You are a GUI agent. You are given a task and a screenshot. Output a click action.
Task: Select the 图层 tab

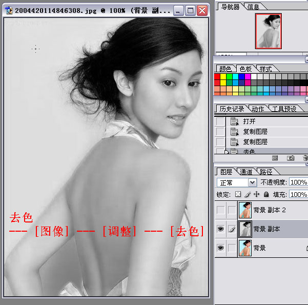(x=226, y=172)
